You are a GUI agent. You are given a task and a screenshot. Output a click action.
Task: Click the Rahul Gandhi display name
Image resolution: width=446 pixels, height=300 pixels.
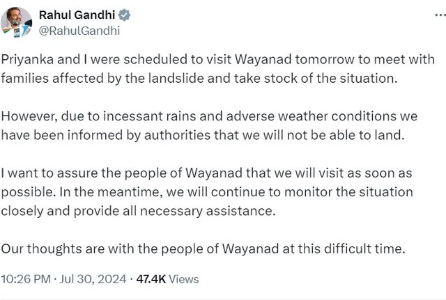(x=77, y=15)
